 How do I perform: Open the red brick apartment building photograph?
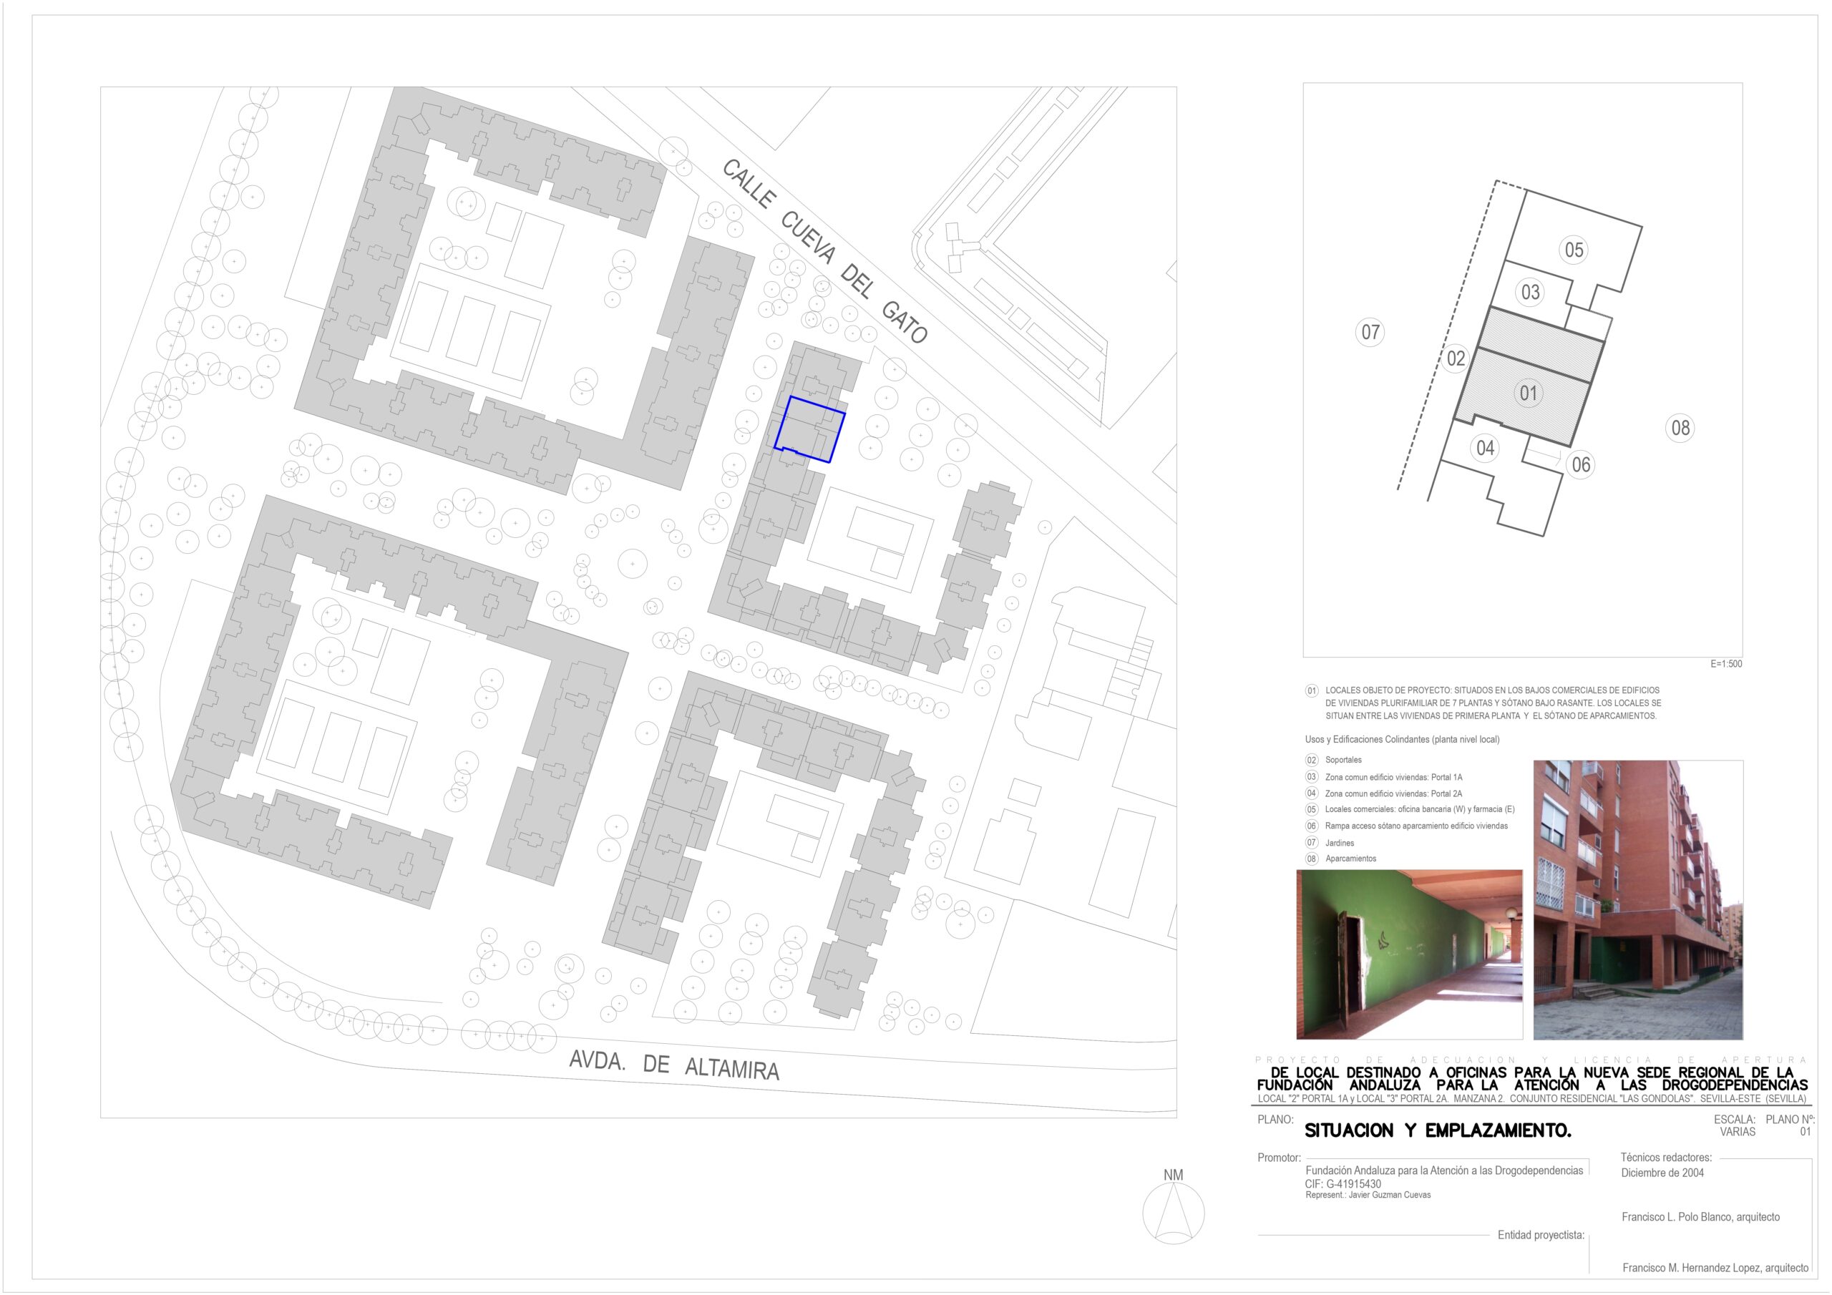click(1638, 899)
